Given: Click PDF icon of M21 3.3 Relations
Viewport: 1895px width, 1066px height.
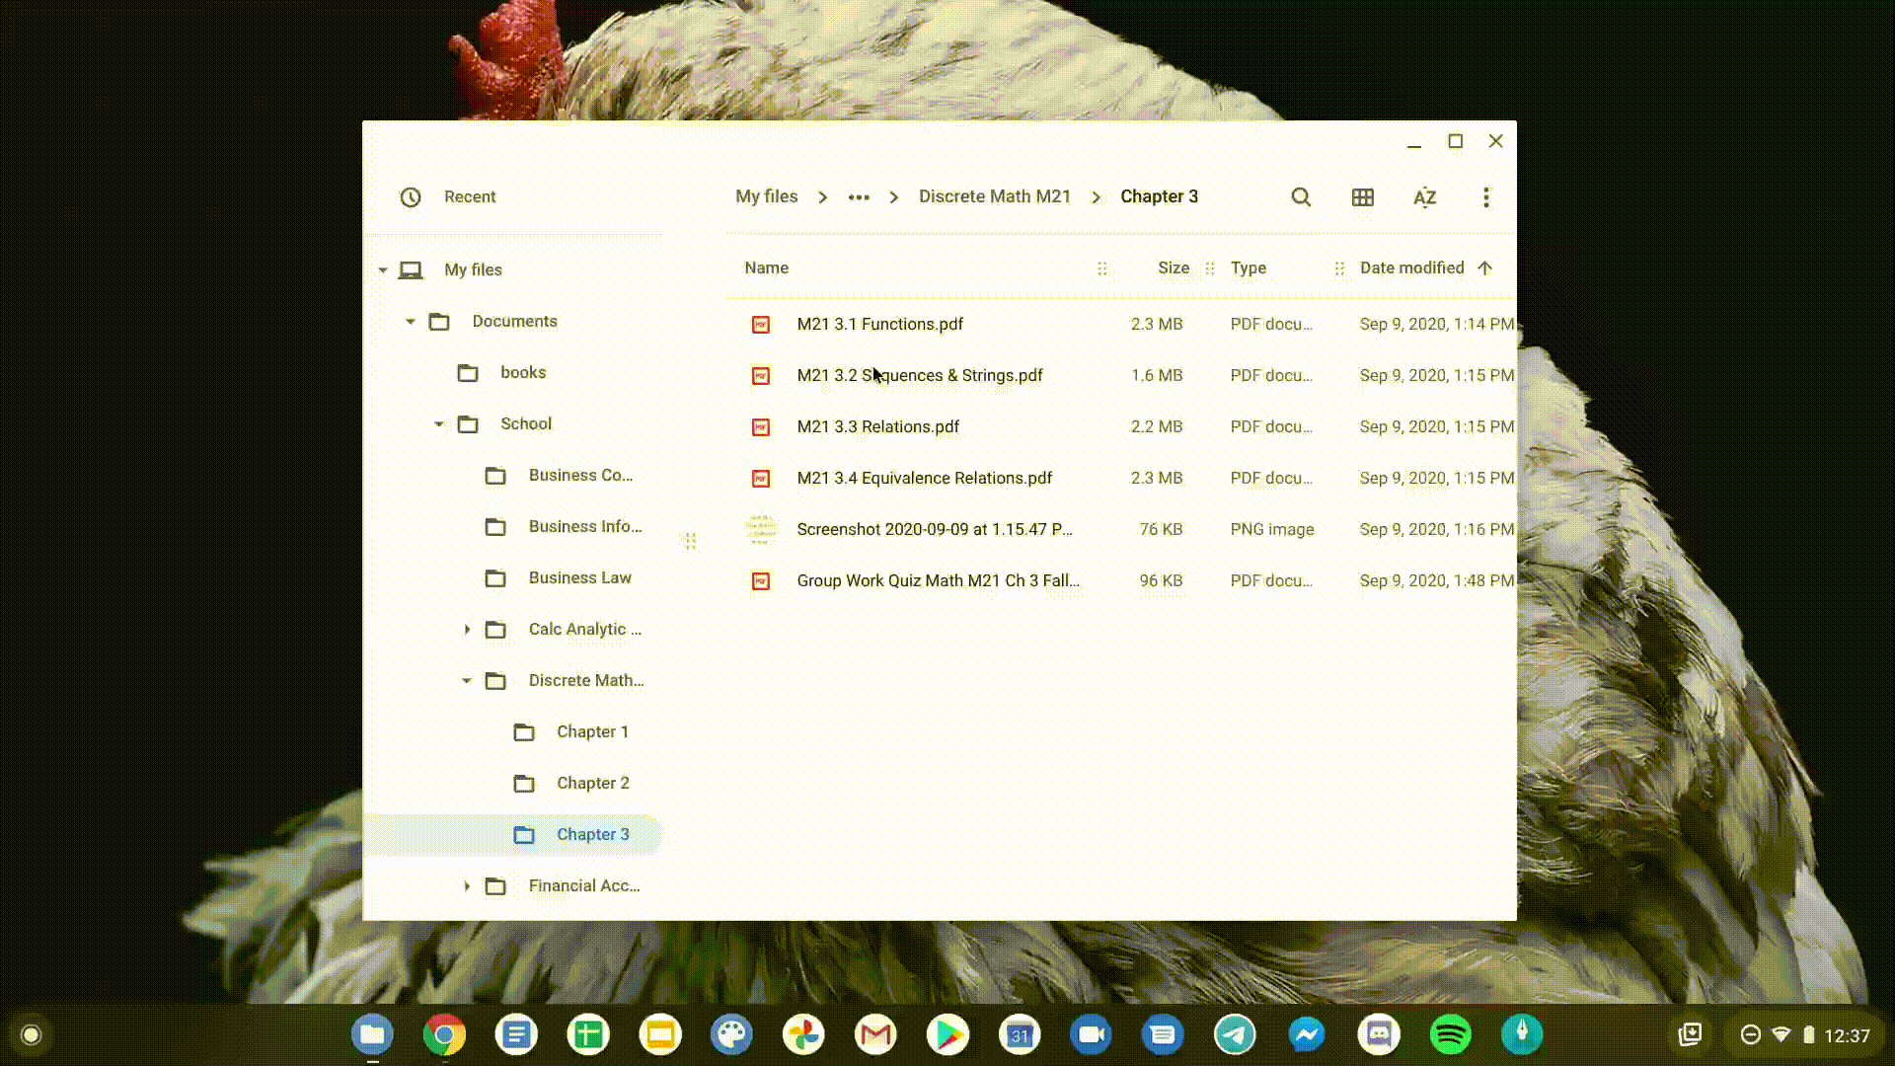Looking at the screenshot, I should 761,427.
